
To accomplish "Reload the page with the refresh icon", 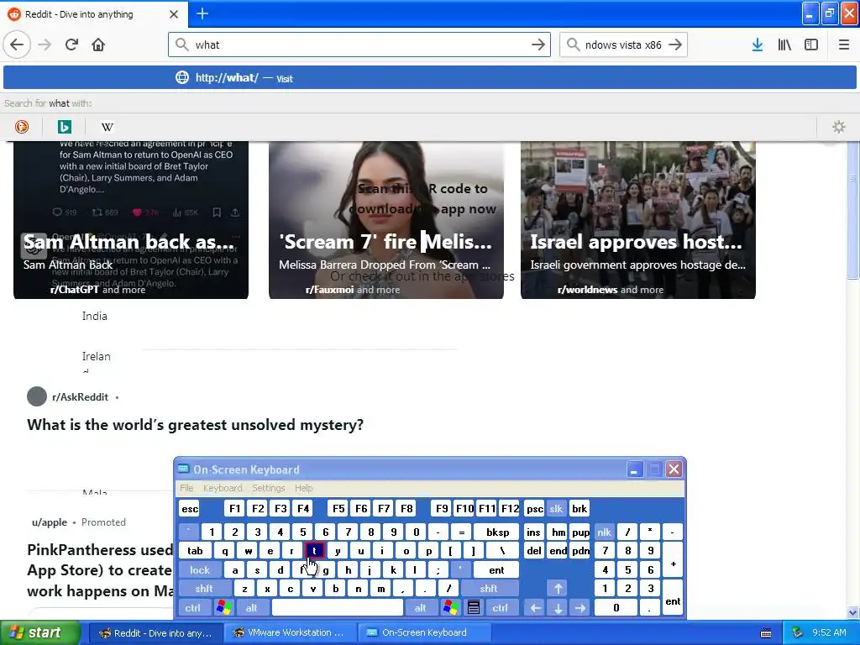I will tap(71, 45).
